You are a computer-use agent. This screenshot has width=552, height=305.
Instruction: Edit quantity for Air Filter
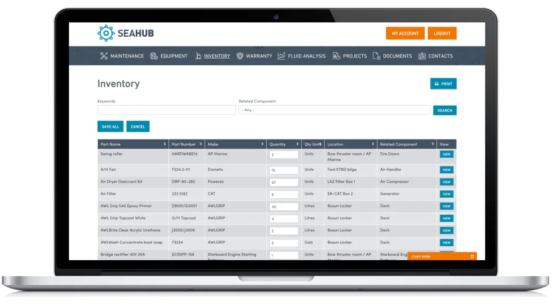(x=283, y=195)
